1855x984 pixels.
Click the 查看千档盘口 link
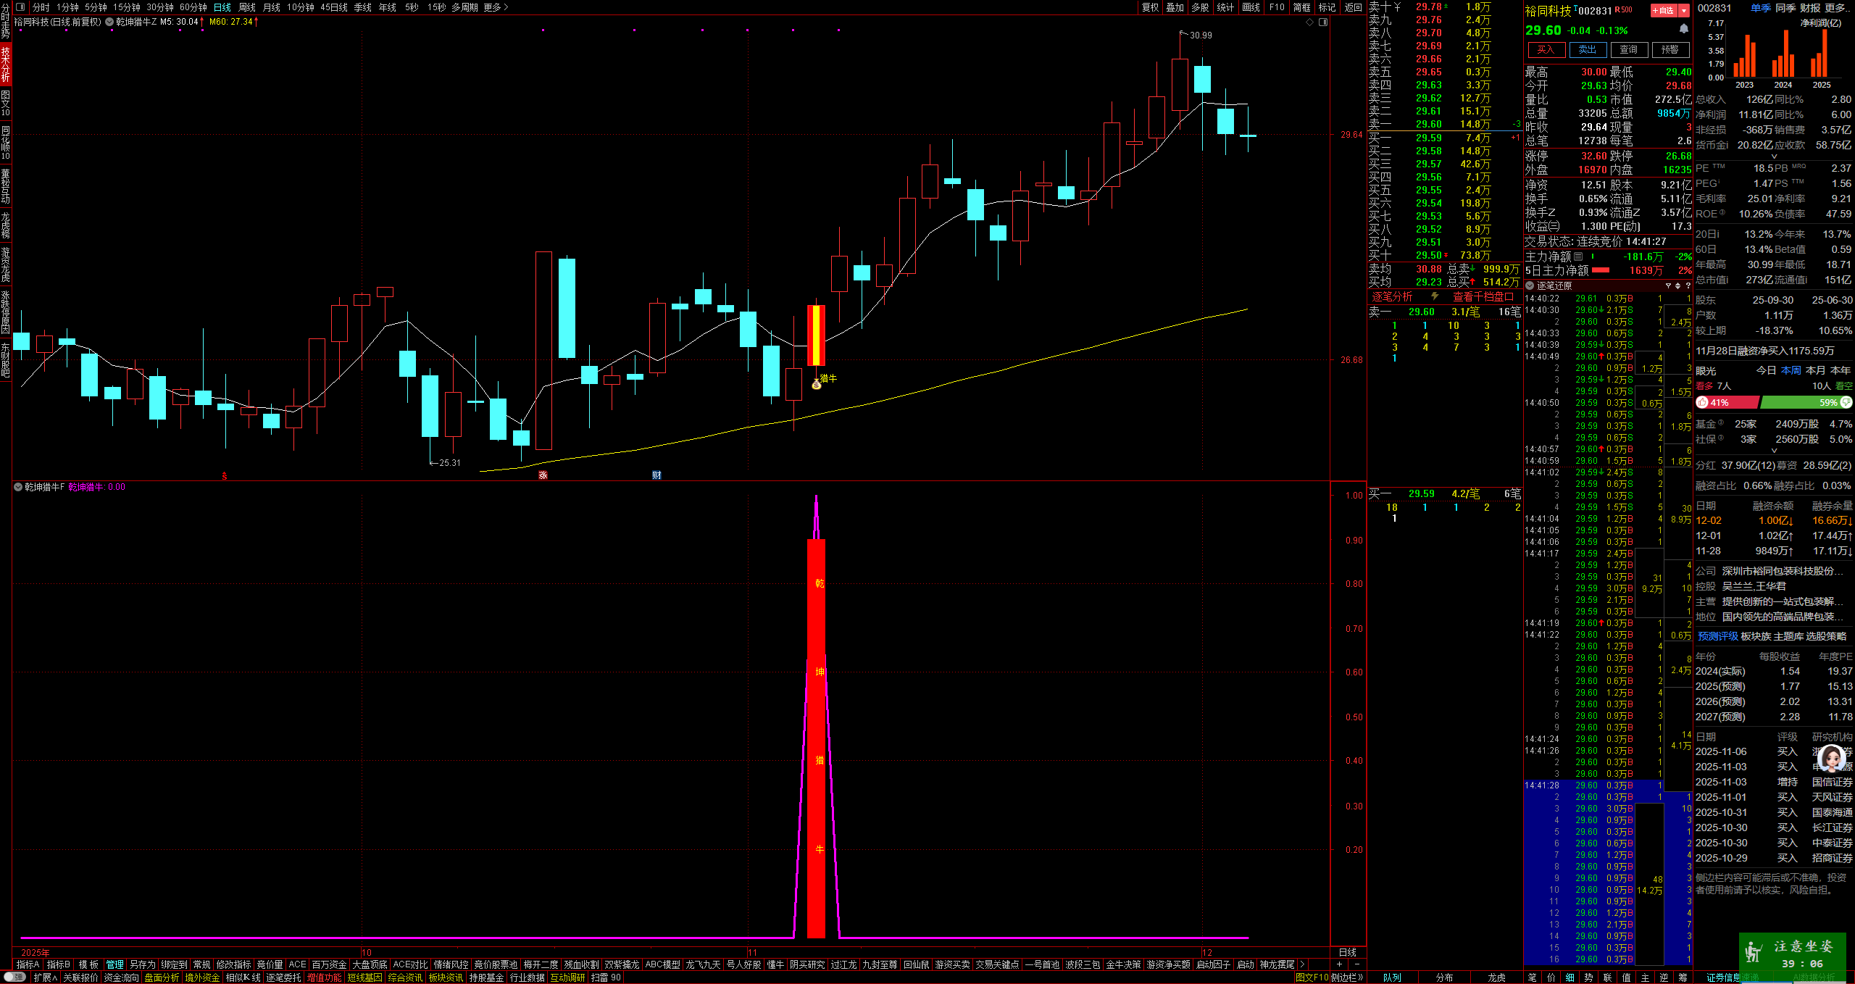1483,296
